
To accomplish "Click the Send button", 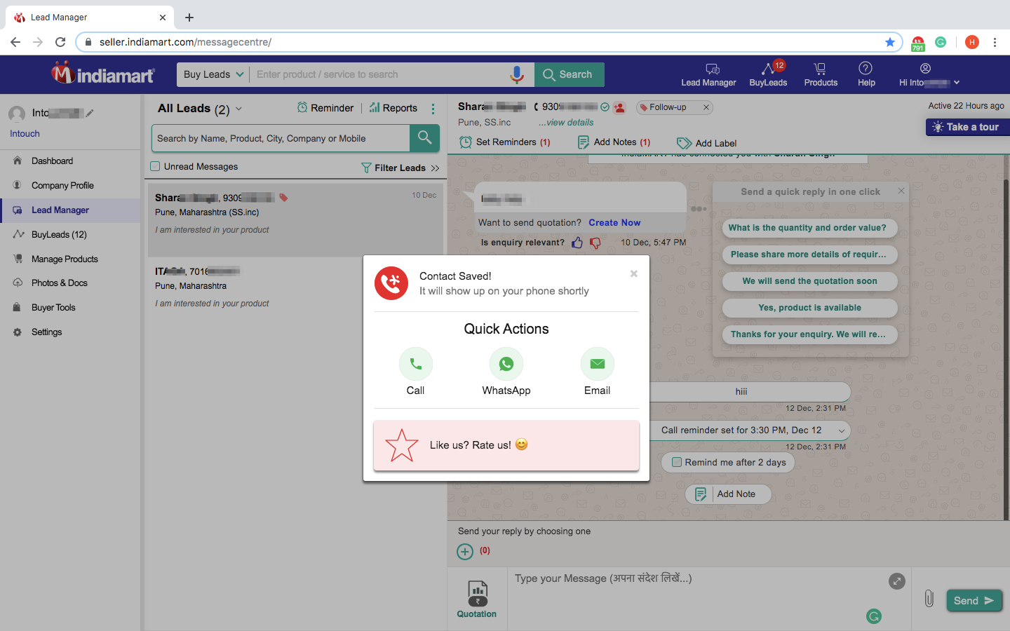I will (974, 601).
